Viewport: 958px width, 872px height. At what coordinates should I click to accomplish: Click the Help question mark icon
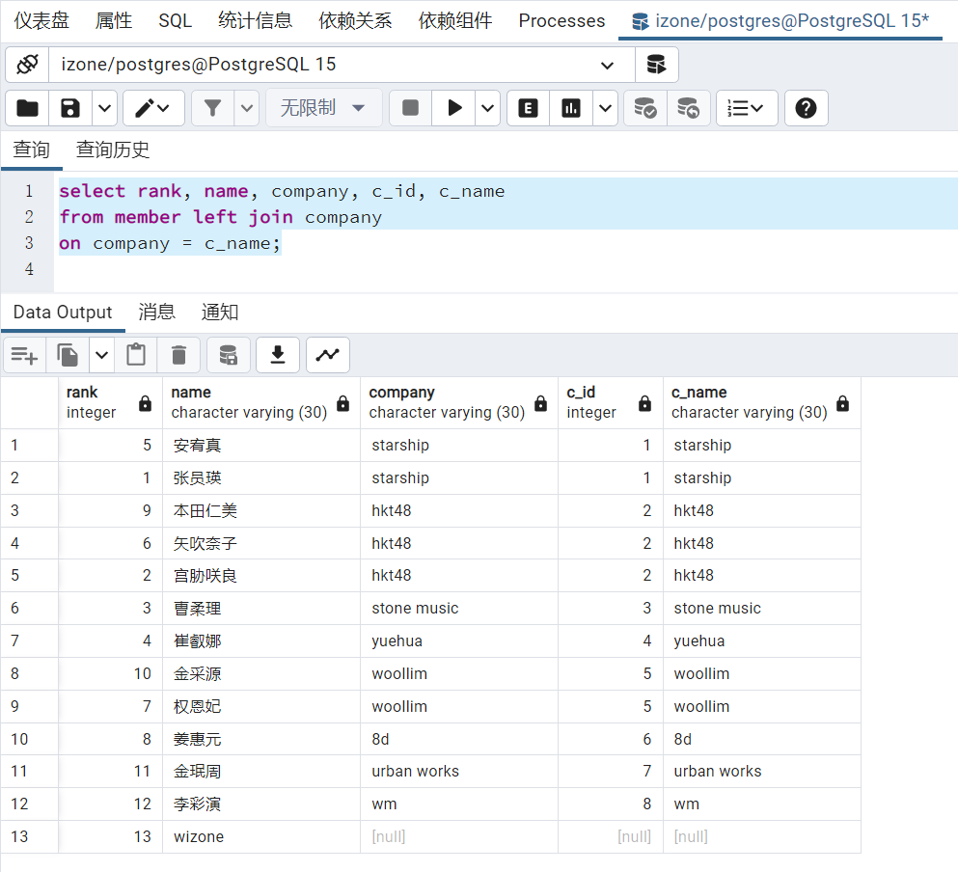(x=806, y=108)
